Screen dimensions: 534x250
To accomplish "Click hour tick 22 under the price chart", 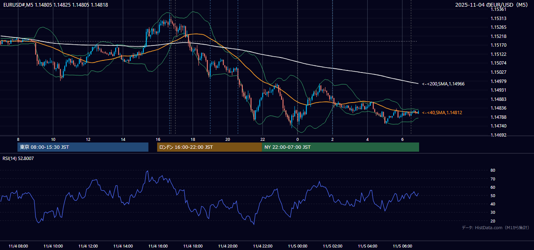I will coord(263,139).
